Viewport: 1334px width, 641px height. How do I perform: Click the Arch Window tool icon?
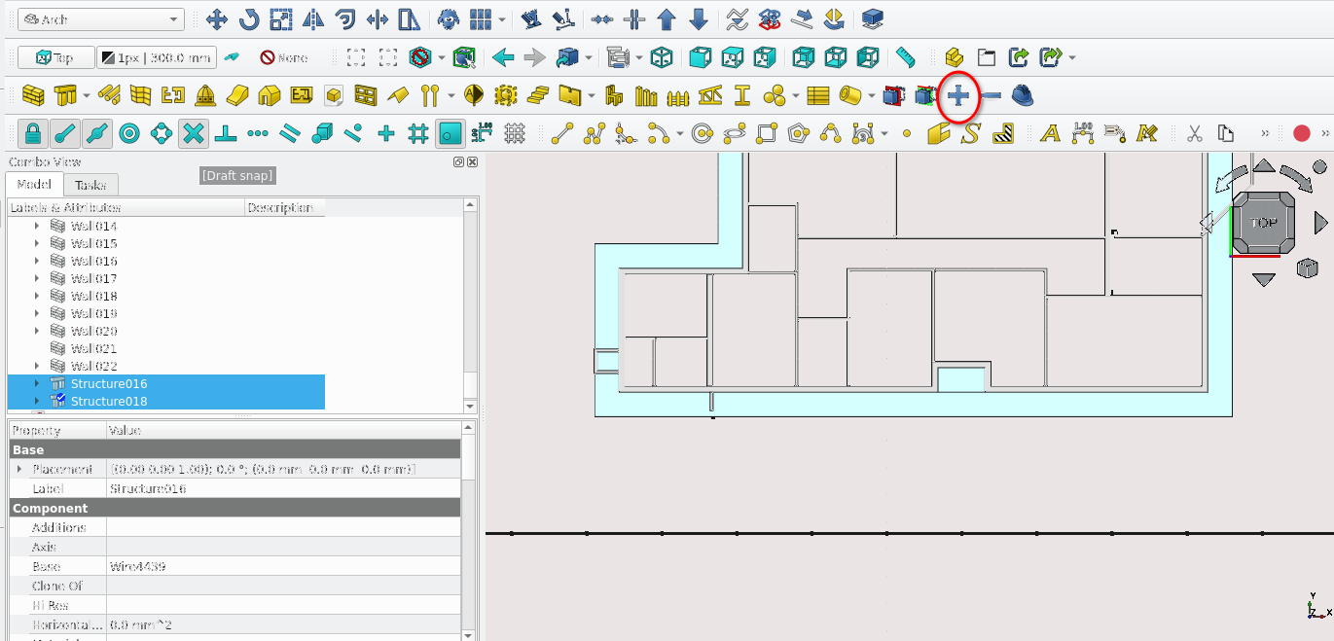coord(366,95)
